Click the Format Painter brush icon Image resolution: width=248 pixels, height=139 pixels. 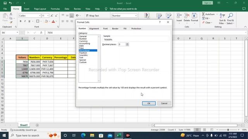(x=11, y=22)
